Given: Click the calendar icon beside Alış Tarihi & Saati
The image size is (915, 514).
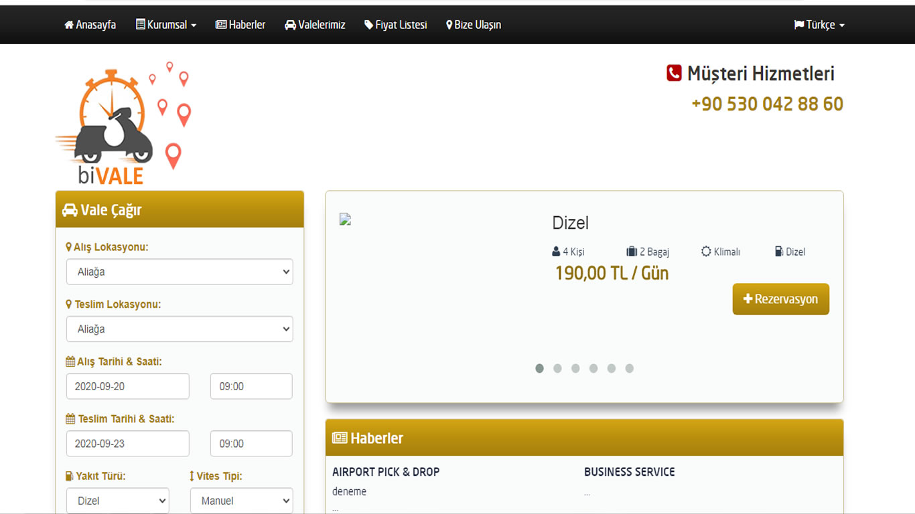Looking at the screenshot, I should 70,361.
